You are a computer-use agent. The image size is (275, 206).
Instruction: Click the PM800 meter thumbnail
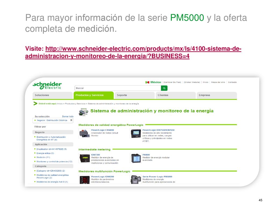pyautogui.click(x=136, y=158)
